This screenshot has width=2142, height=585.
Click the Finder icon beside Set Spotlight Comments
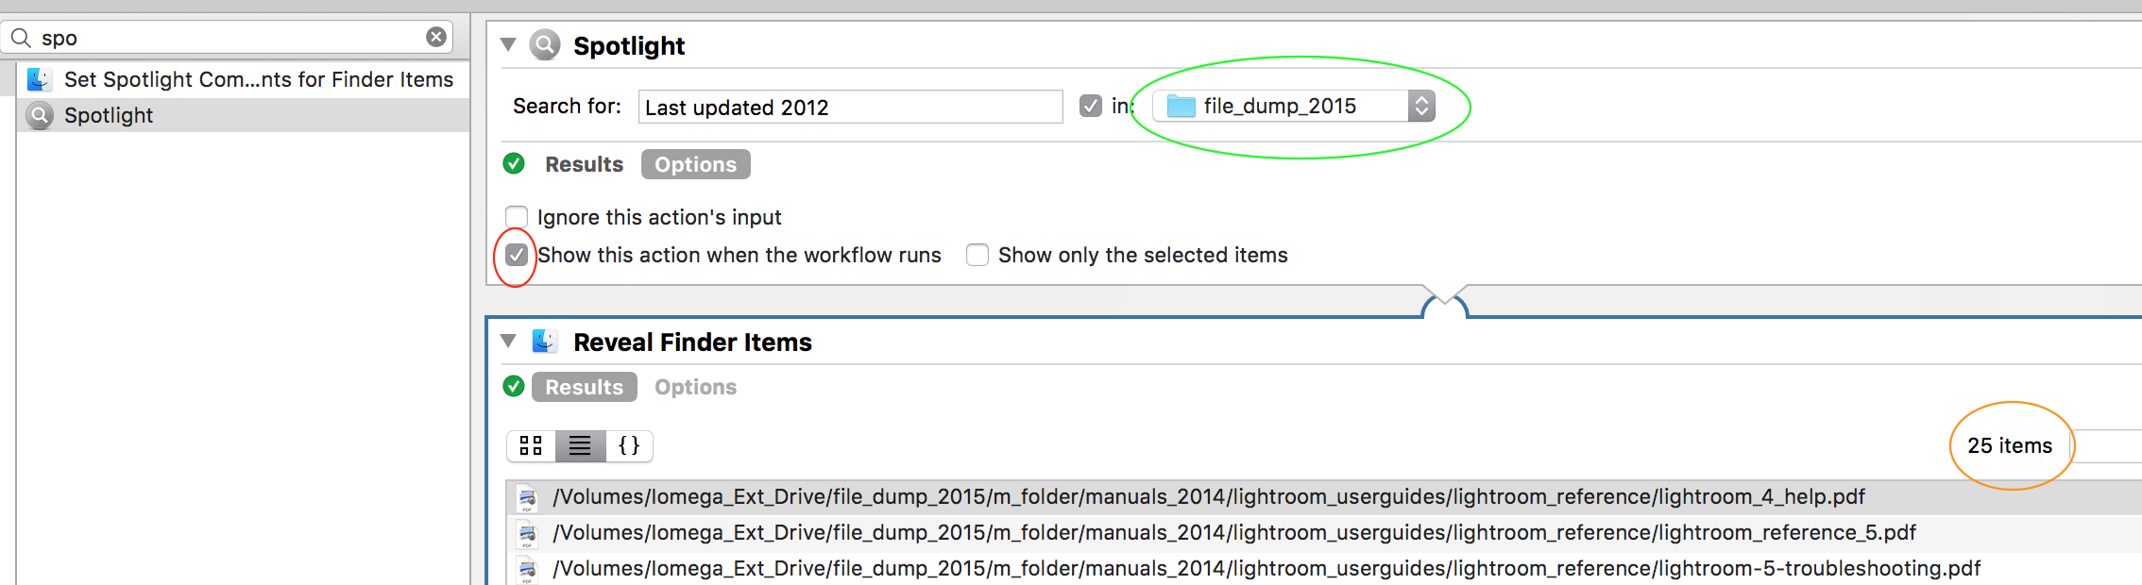(x=40, y=79)
